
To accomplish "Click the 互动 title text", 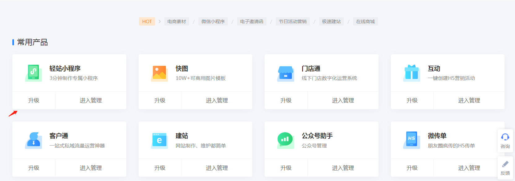I will coord(434,68).
